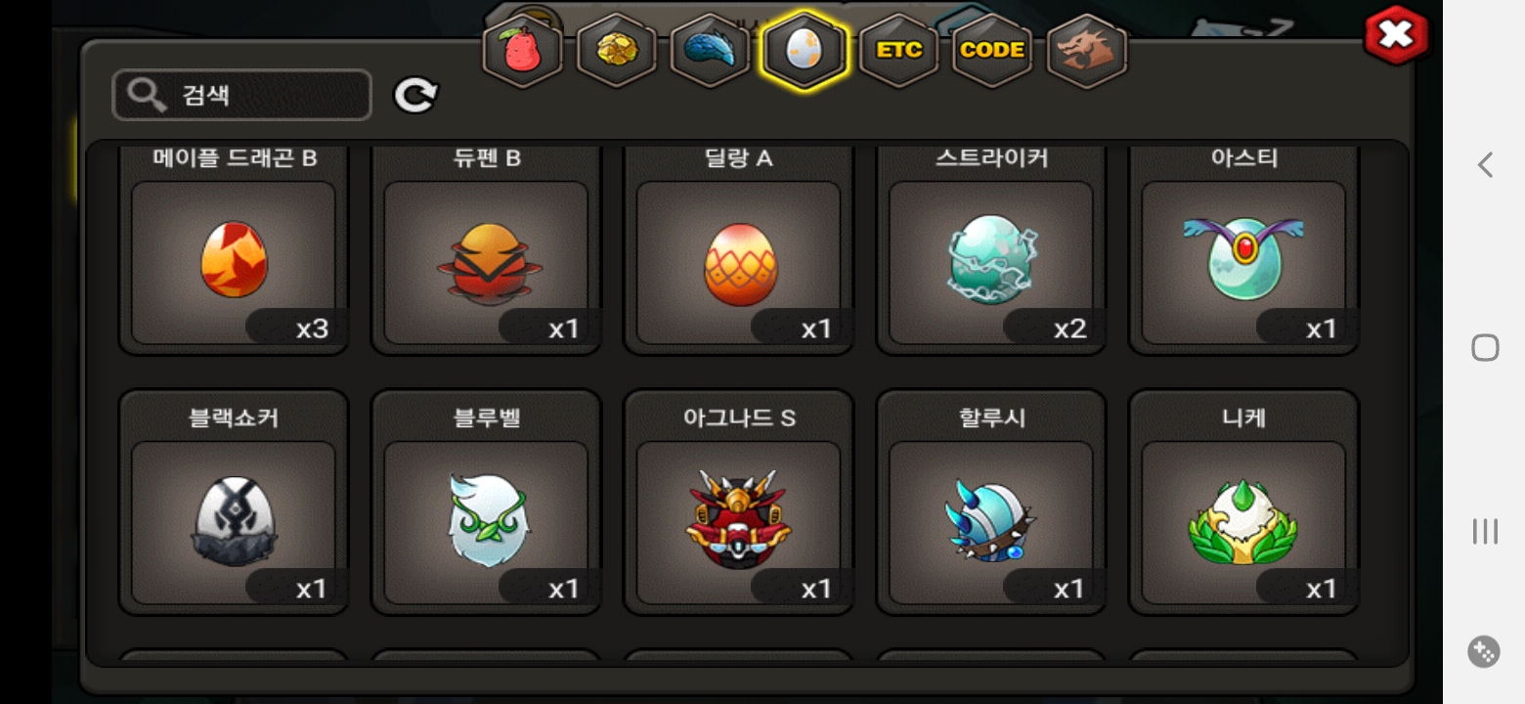
Task: Select the 할루시 spiked blue egg
Action: coord(991,503)
